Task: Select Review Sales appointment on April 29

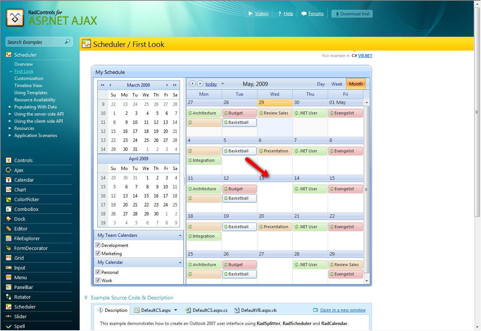Action: (275, 113)
